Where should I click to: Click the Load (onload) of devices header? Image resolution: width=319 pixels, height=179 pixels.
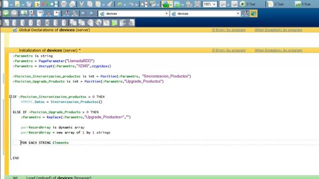(59, 178)
